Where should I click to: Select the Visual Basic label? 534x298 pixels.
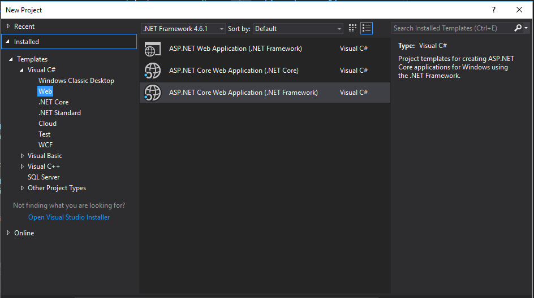pyautogui.click(x=45, y=156)
